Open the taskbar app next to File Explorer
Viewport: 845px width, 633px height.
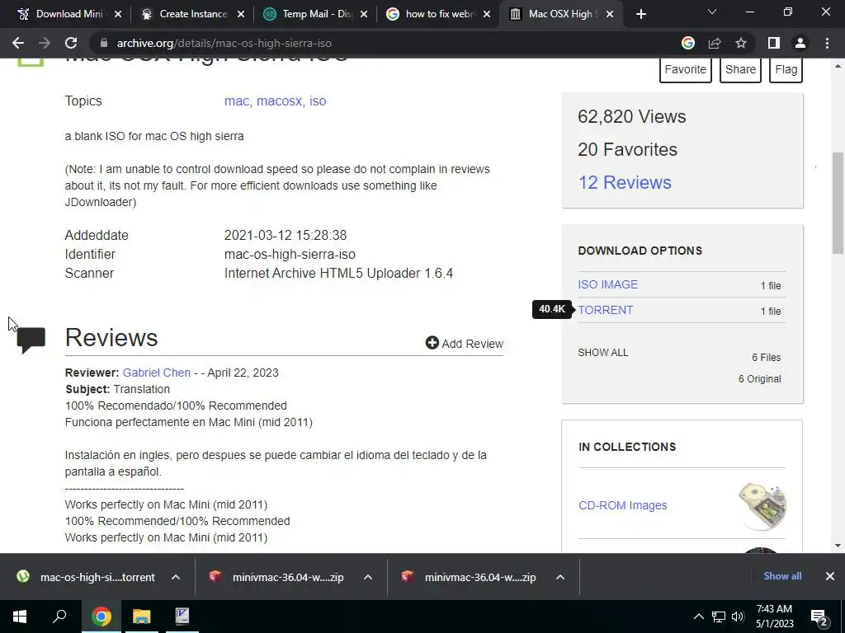coord(182,617)
